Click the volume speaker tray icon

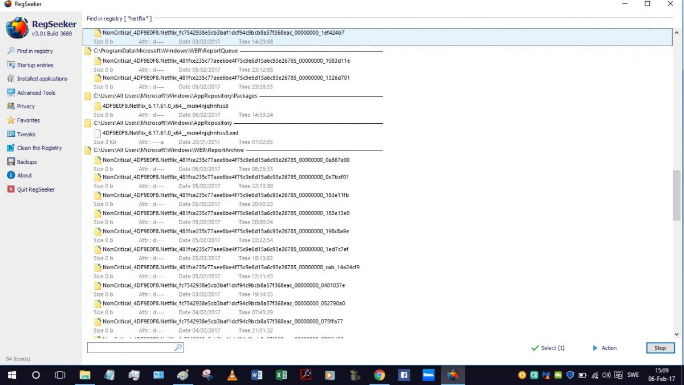click(606, 375)
